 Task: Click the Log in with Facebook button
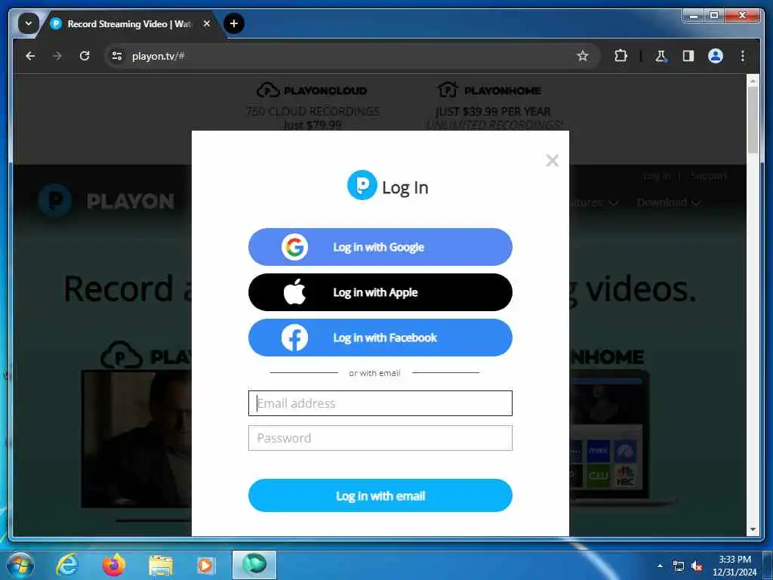pyautogui.click(x=380, y=338)
